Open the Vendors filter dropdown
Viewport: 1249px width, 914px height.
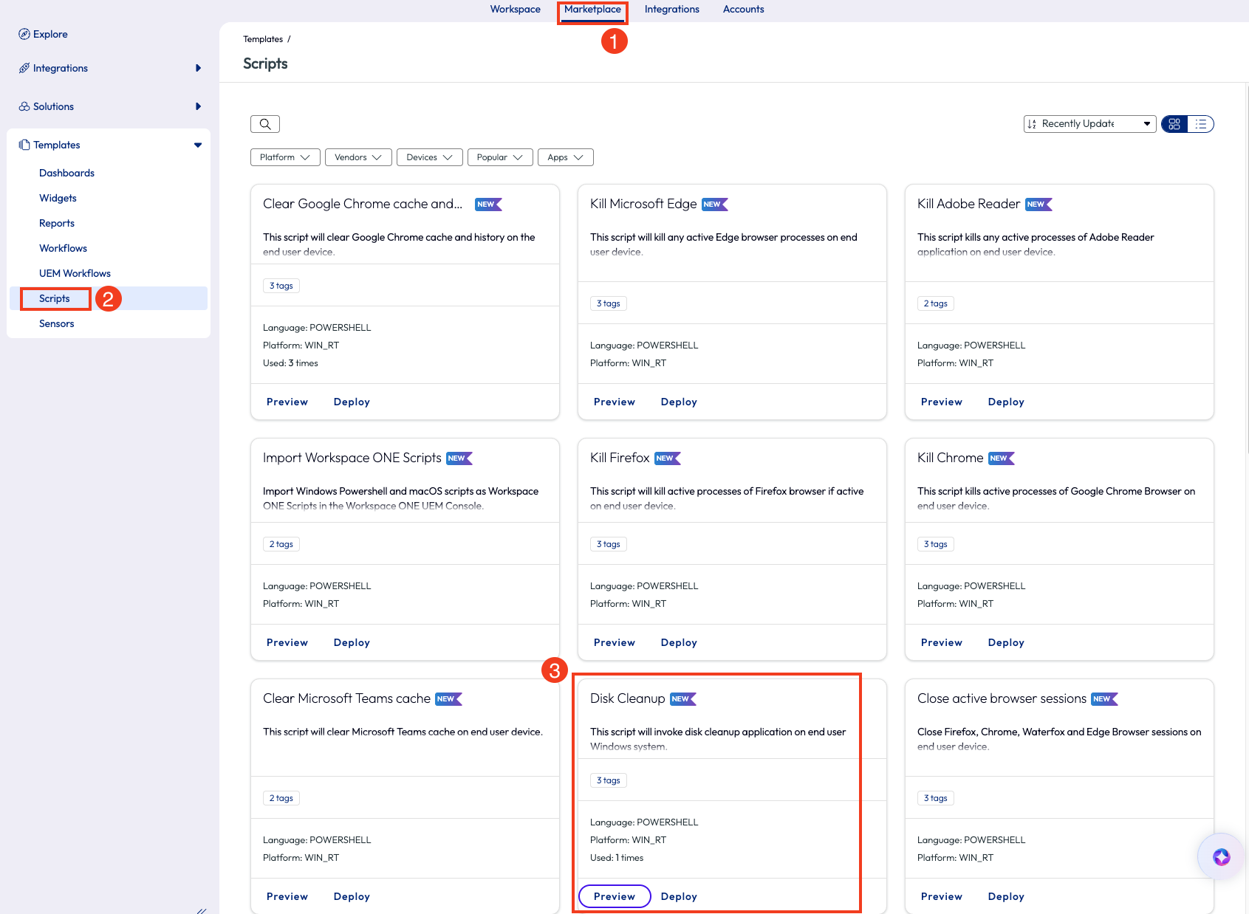pyautogui.click(x=357, y=157)
